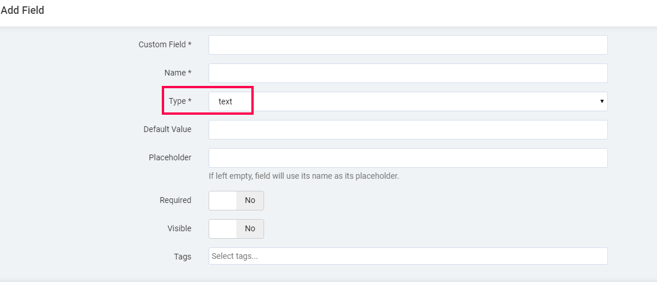The width and height of the screenshot is (657, 286).
Task: Click the placeholder hint text below the field
Action: coord(304,176)
